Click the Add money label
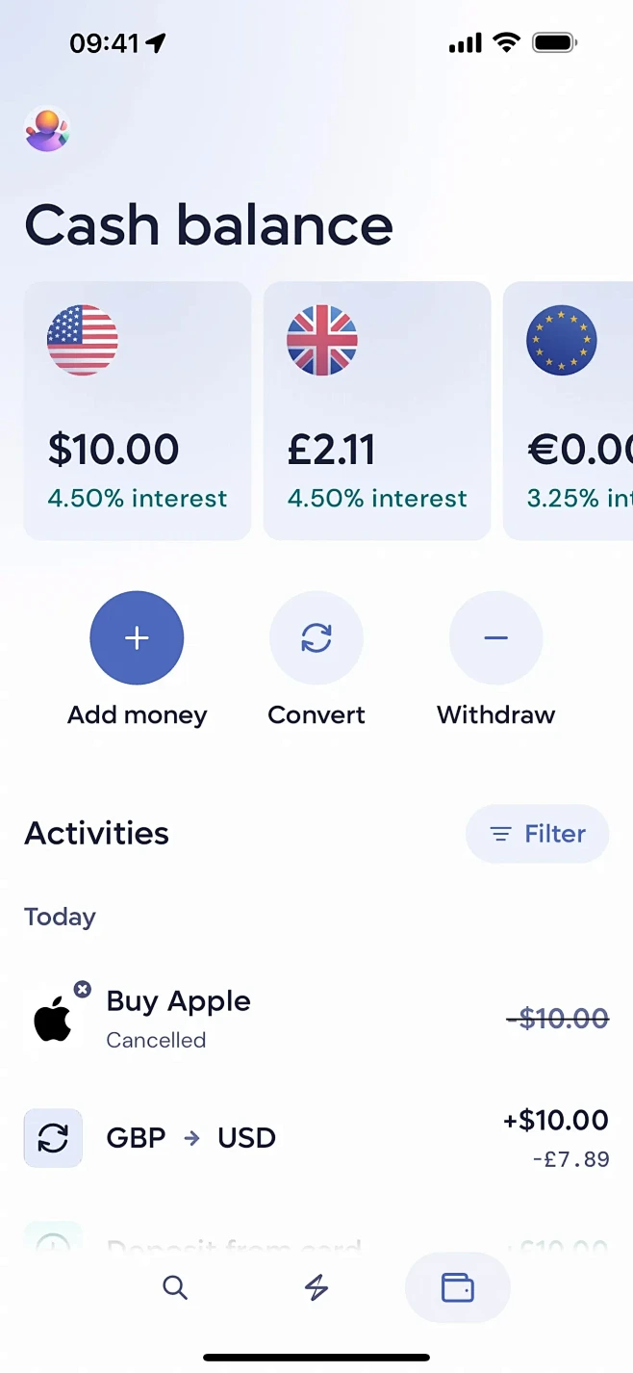Image resolution: width=633 pixels, height=1373 pixels. point(137,715)
